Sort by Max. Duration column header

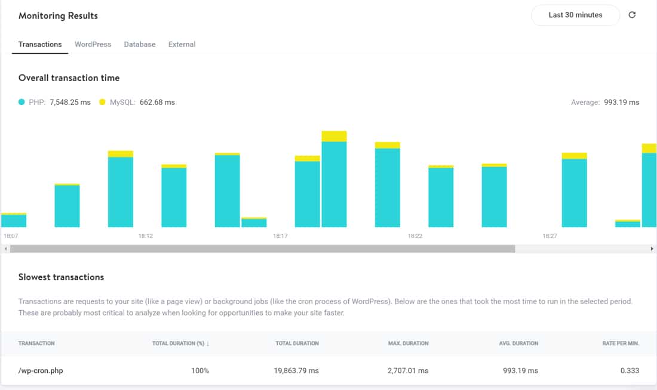408,343
